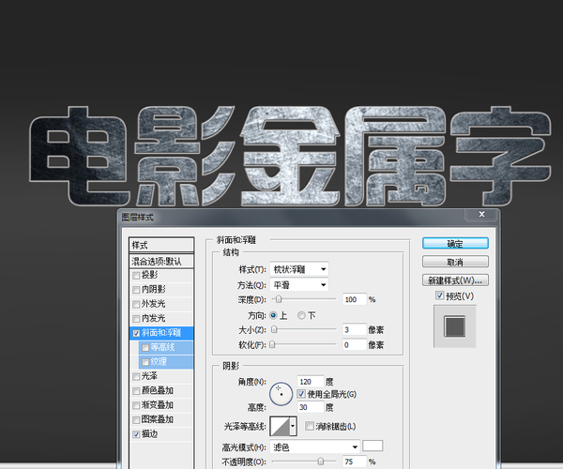This screenshot has height=469, width=563.
Task: Enable 消除锯齿 checkbox
Action: (x=310, y=426)
